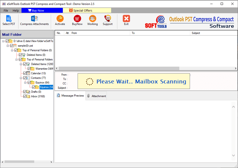This screenshot has width=238, height=168.
Task: Collapse the Contacts (77) node
Action: point(21,78)
